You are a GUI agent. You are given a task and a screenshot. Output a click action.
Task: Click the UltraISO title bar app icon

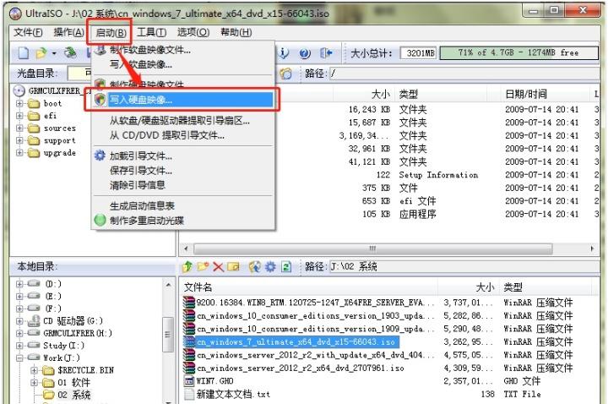click(15, 14)
